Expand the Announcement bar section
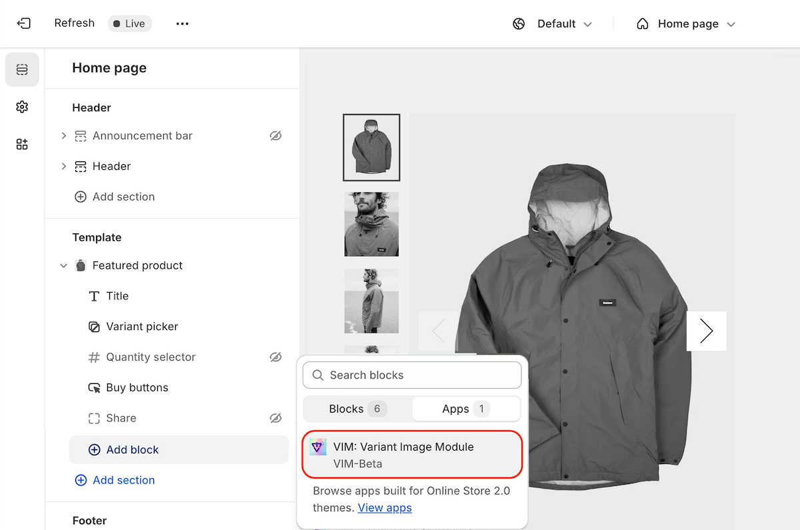Screen dimensions: 800x530 click(x=63, y=135)
